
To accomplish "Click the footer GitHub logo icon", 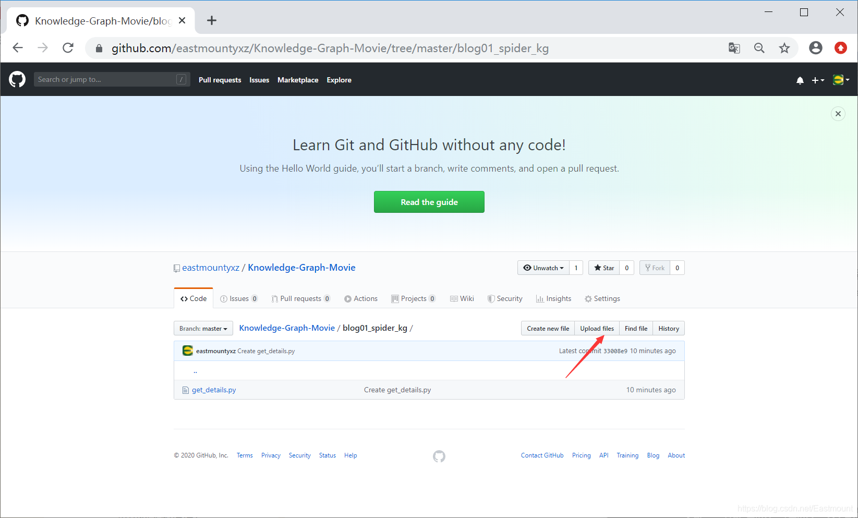I will [x=439, y=456].
